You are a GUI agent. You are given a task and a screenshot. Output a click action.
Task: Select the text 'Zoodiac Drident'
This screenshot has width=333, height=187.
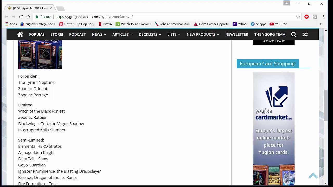click(33, 89)
